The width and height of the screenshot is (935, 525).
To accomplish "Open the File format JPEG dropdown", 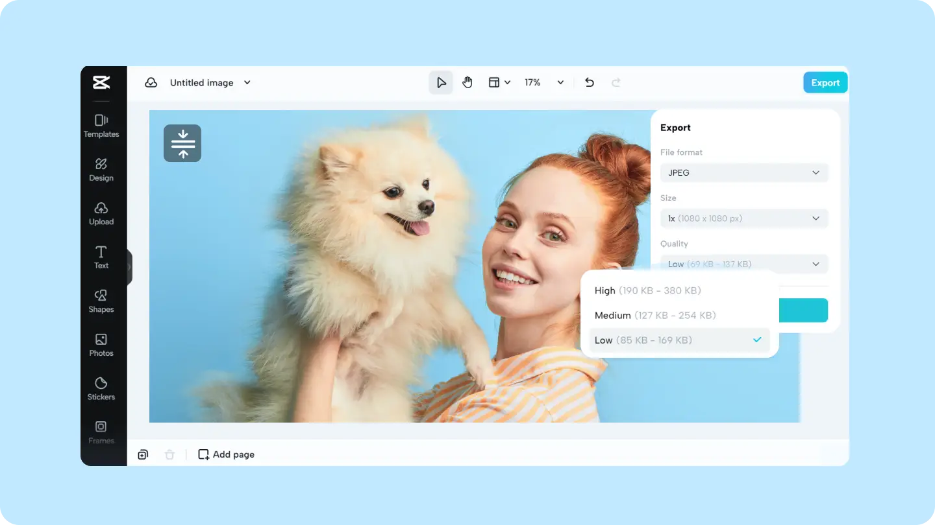I will click(x=744, y=173).
